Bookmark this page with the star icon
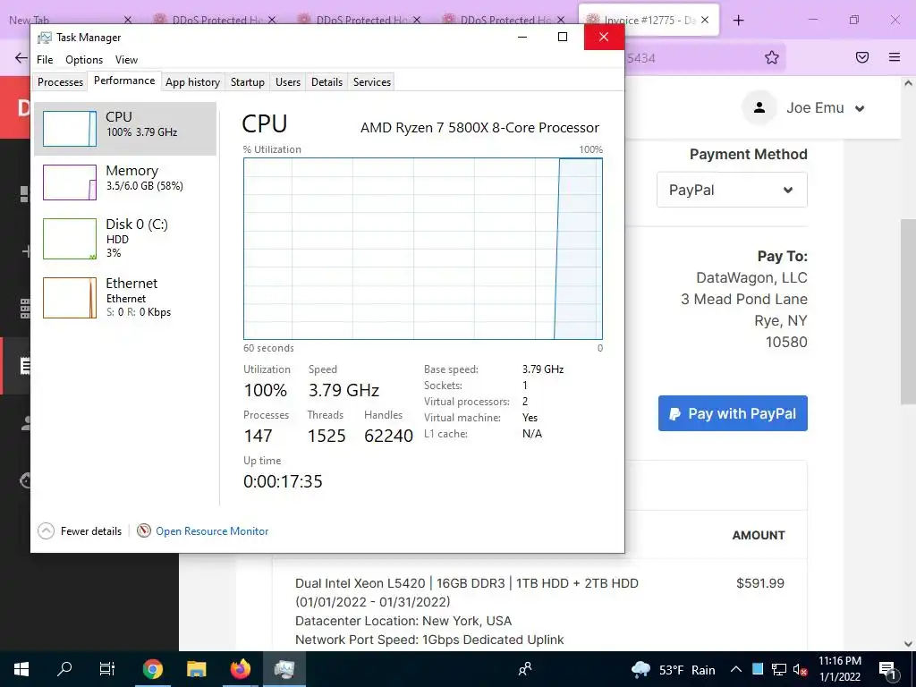 click(772, 57)
